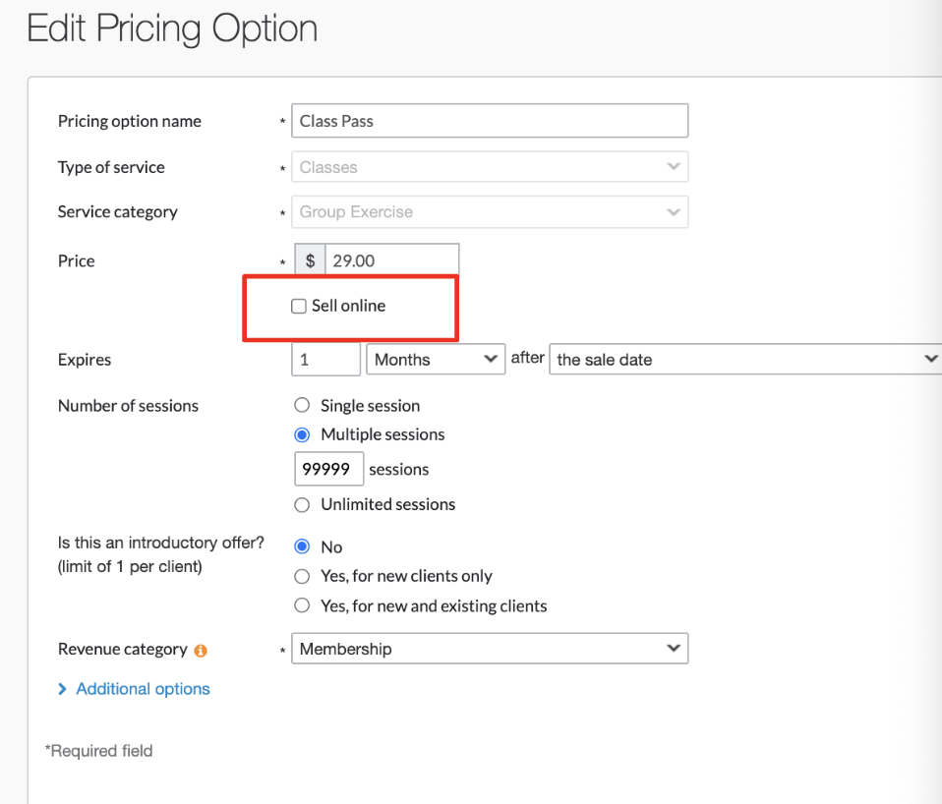Click the Pricing option name field
The width and height of the screenshot is (942, 804).
[489, 121]
